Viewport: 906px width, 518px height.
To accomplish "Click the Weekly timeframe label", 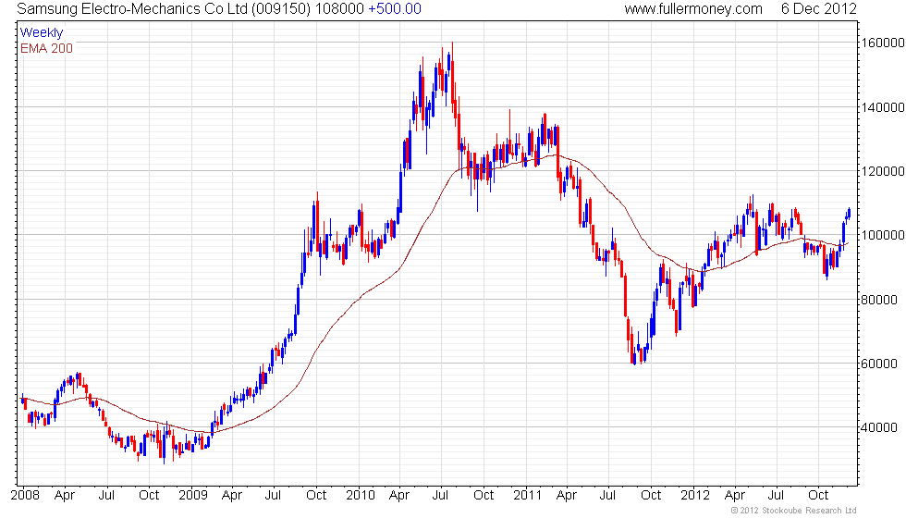I will pos(41,33).
